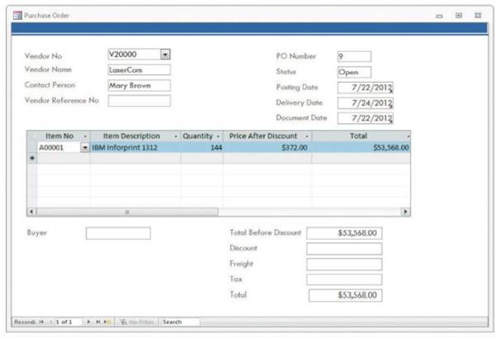Minimize the Purchase Order window
This screenshot has width=498, height=339.
pos(439,16)
